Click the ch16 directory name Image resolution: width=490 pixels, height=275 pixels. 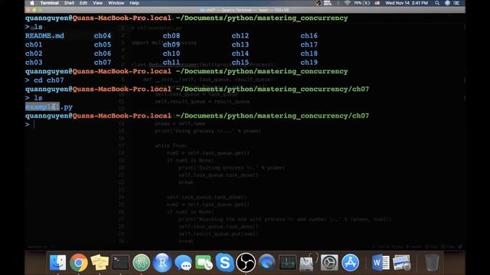[309, 36]
